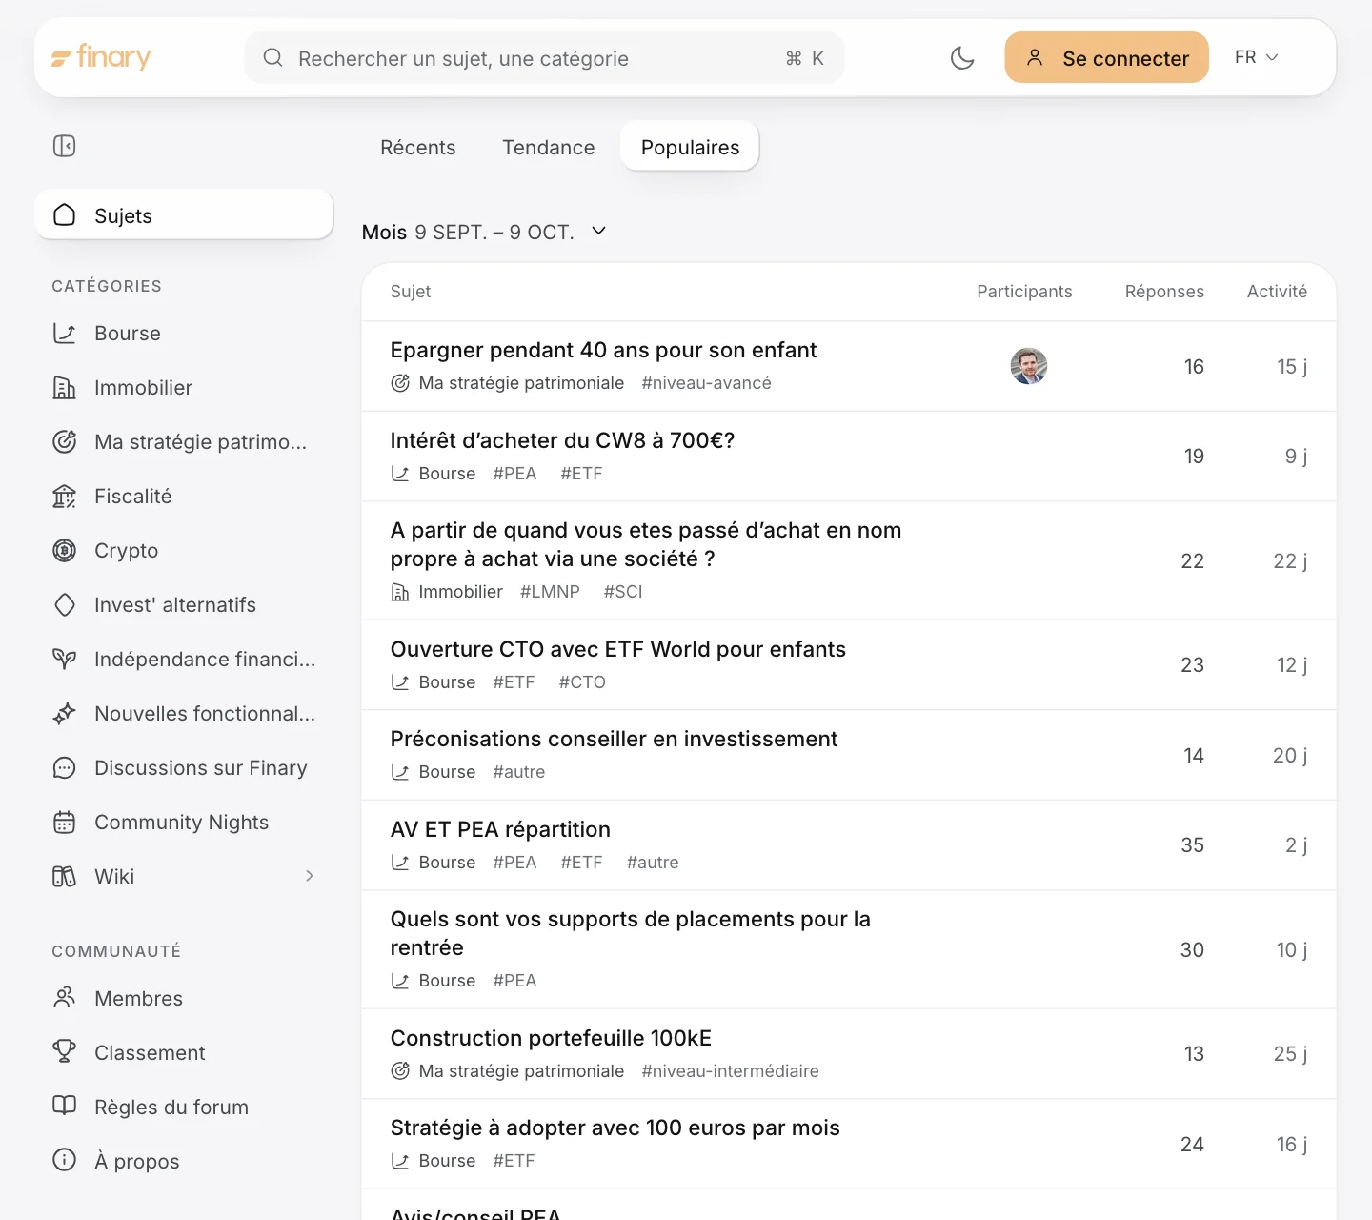Expand the Wiki submenu chevron
1372x1220 pixels.
click(x=310, y=876)
